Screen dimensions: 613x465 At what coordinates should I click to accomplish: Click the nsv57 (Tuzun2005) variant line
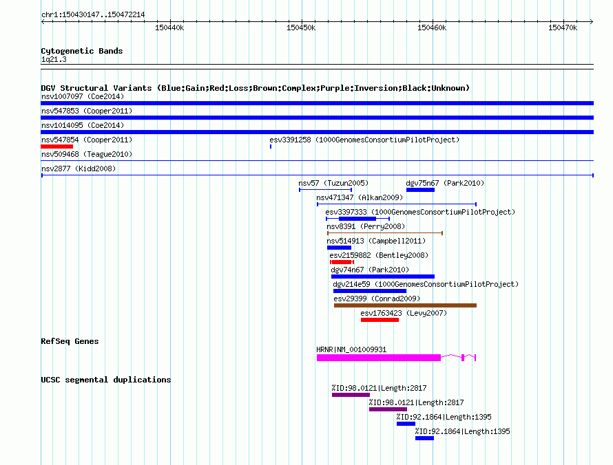(x=325, y=190)
